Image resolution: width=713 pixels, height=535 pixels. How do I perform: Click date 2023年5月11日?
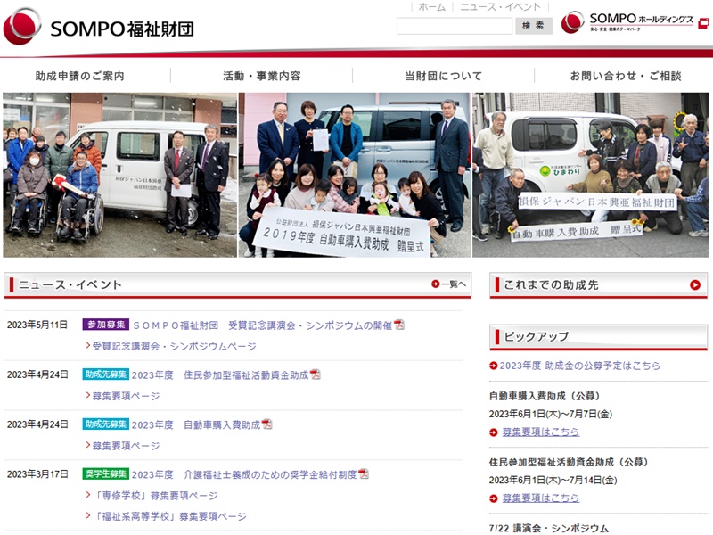[x=37, y=325]
